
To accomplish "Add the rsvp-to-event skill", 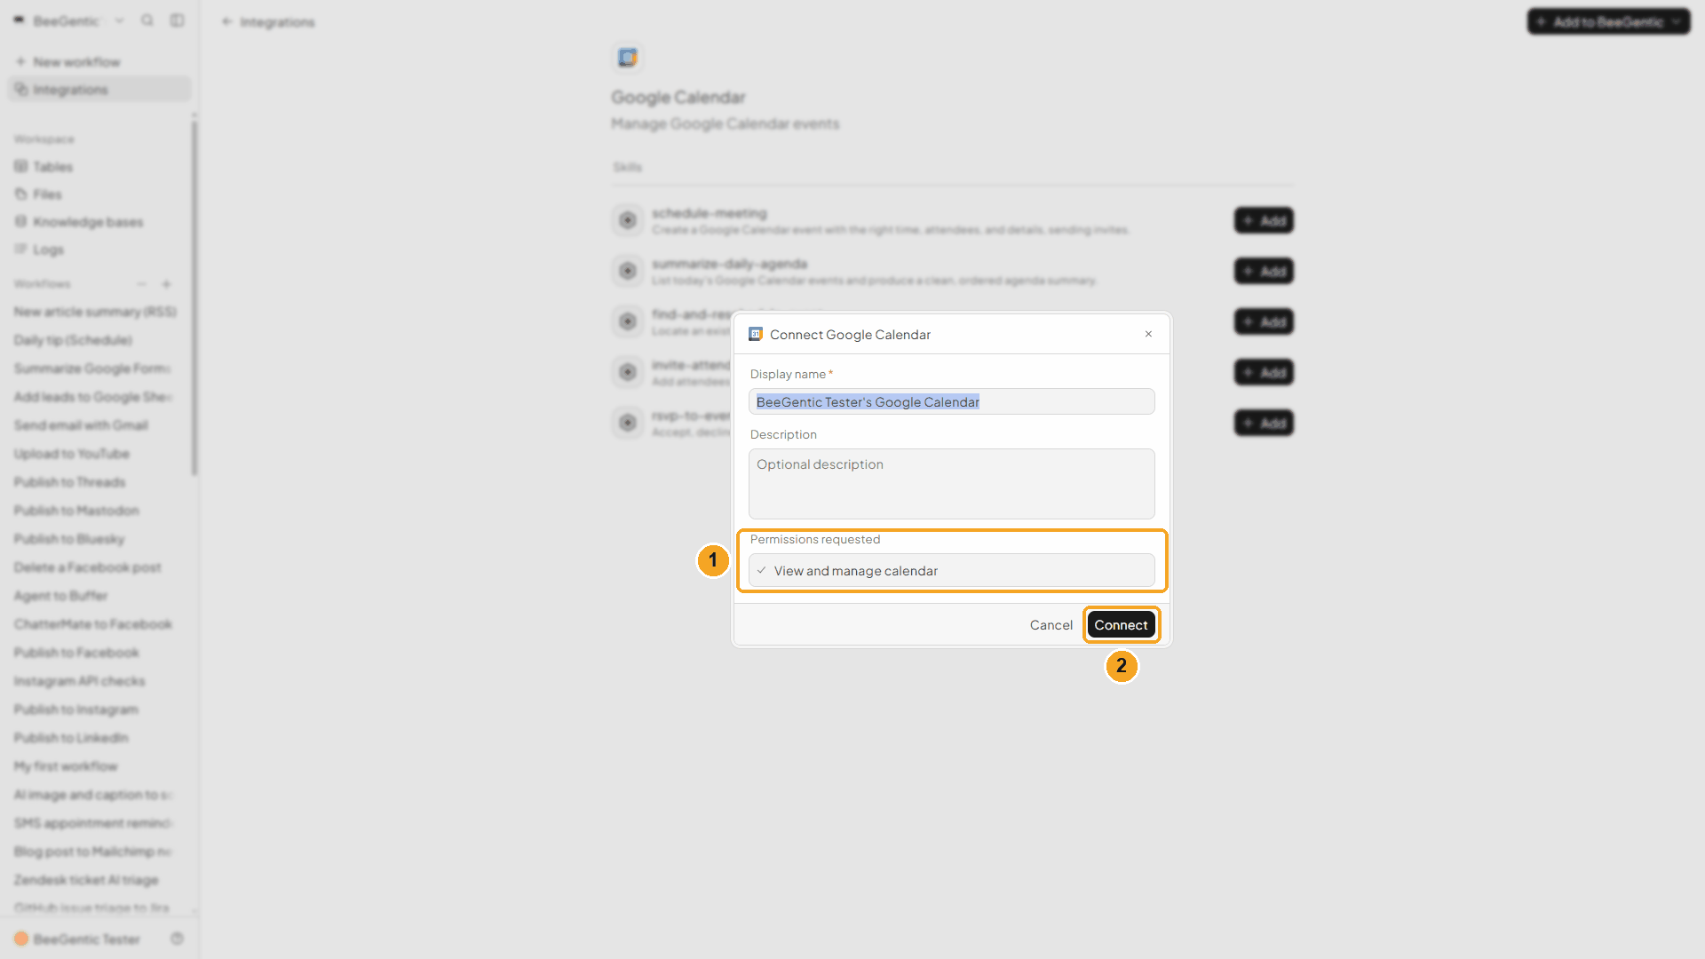I will coord(1264,423).
